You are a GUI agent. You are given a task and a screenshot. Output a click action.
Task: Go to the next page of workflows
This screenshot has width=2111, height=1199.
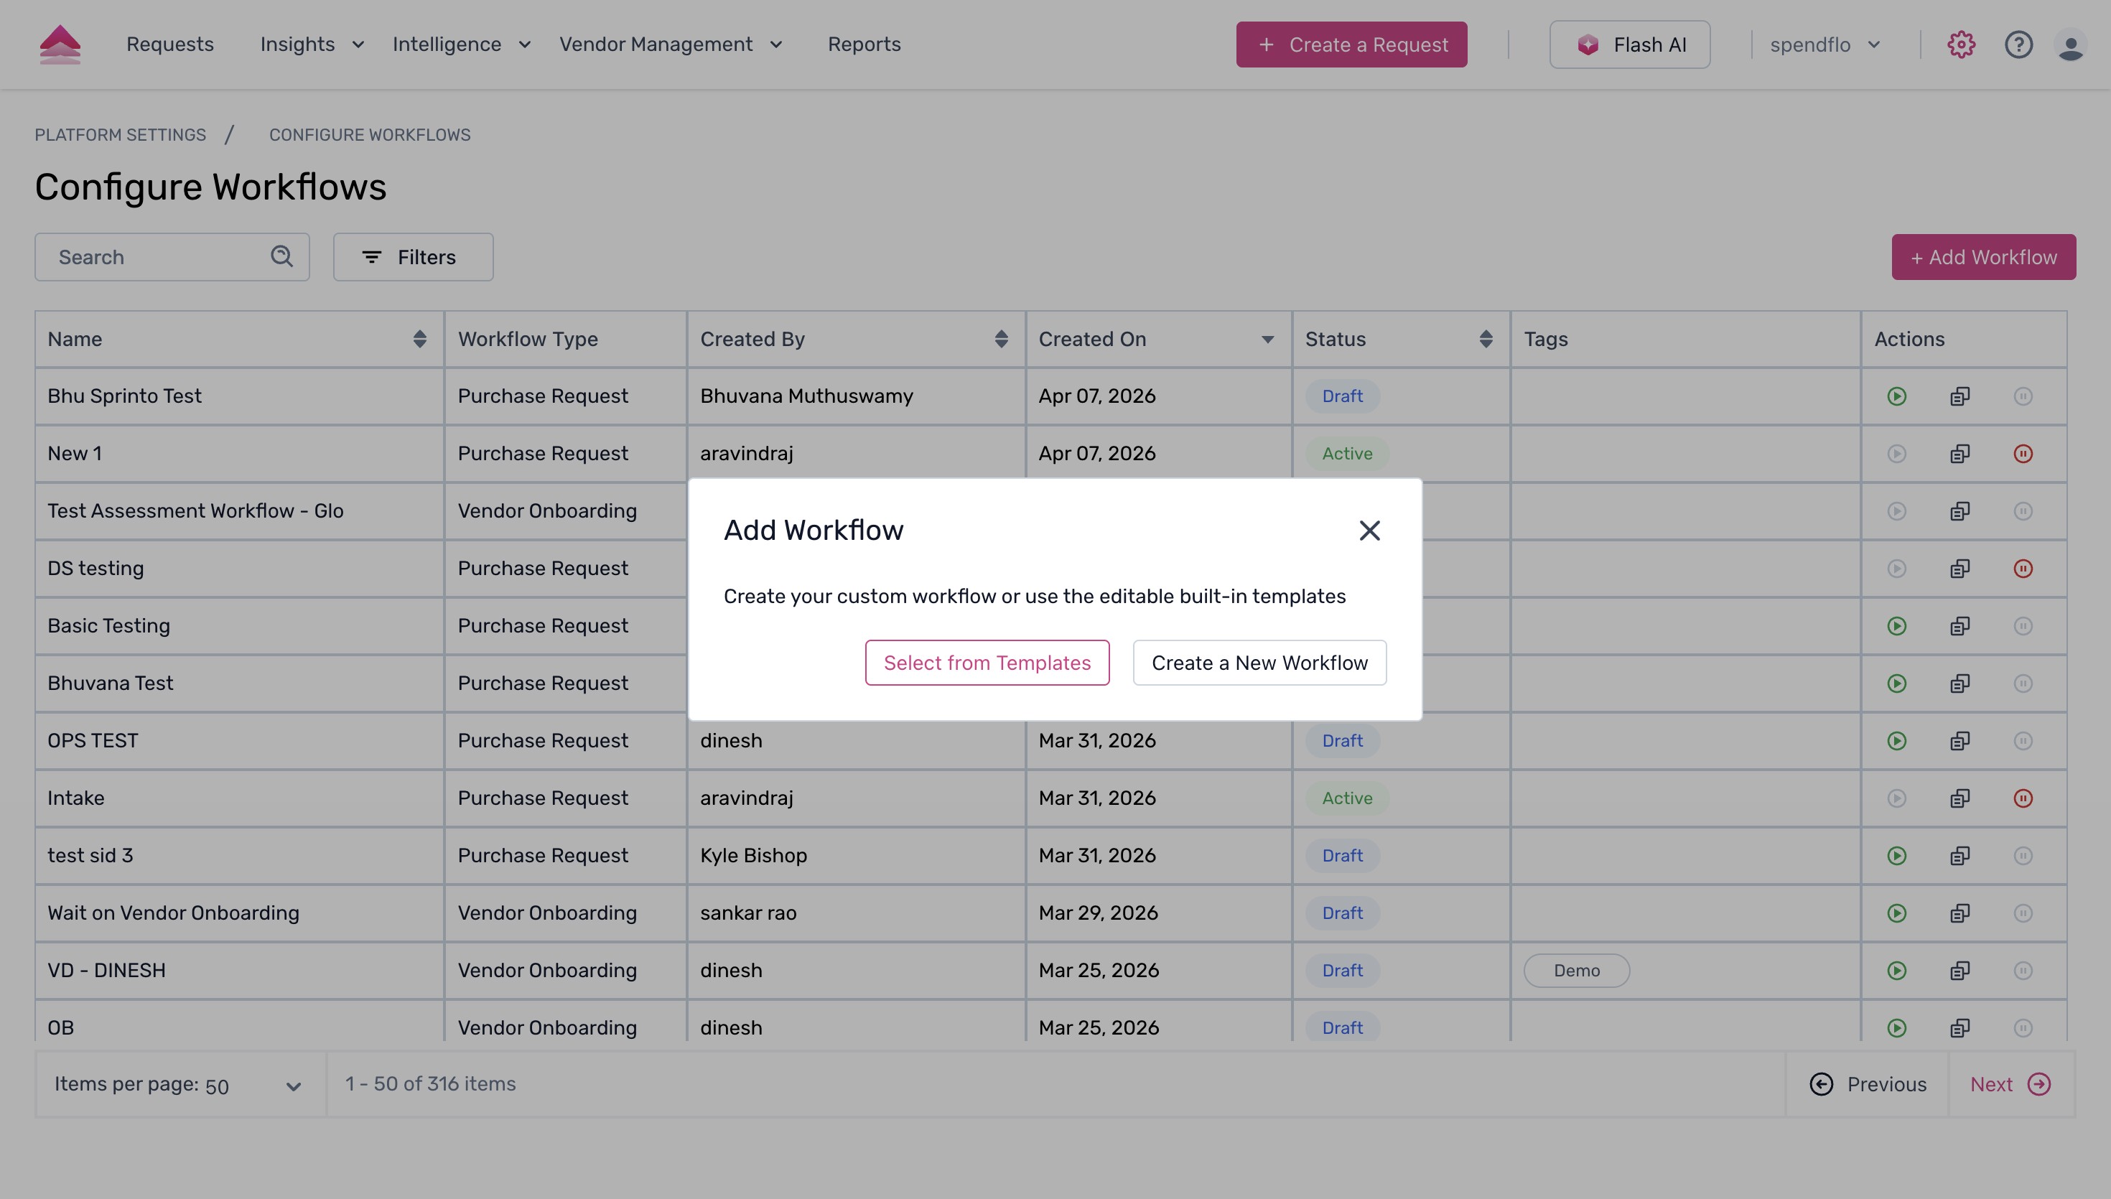coord(2008,1083)
